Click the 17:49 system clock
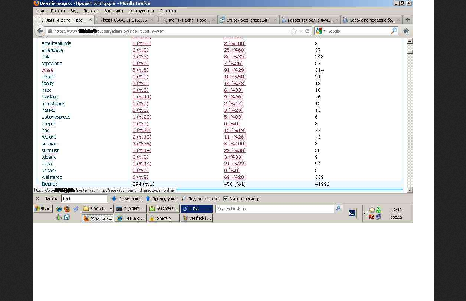Viewport: 466px width, 301px height. (396, 210)
